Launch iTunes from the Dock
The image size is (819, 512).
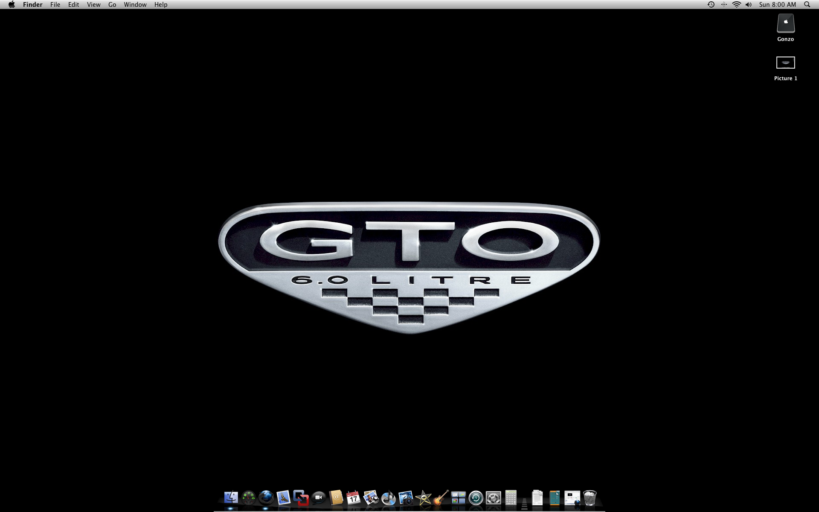point(388,497)
